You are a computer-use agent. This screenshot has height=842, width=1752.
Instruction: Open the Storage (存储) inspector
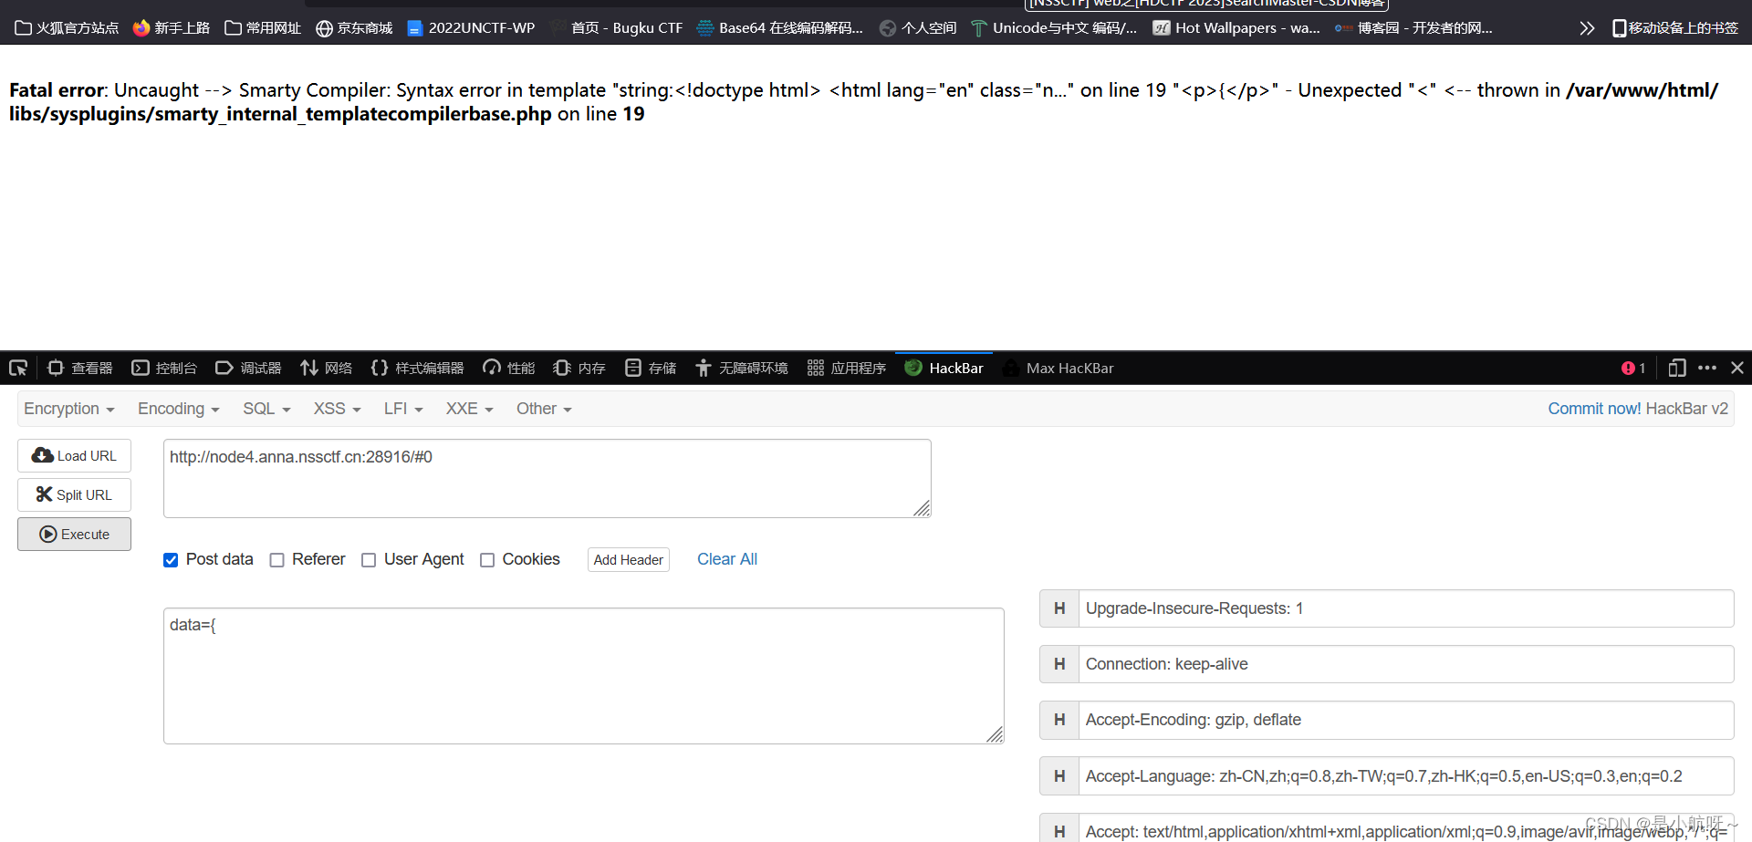pos(649,368)
